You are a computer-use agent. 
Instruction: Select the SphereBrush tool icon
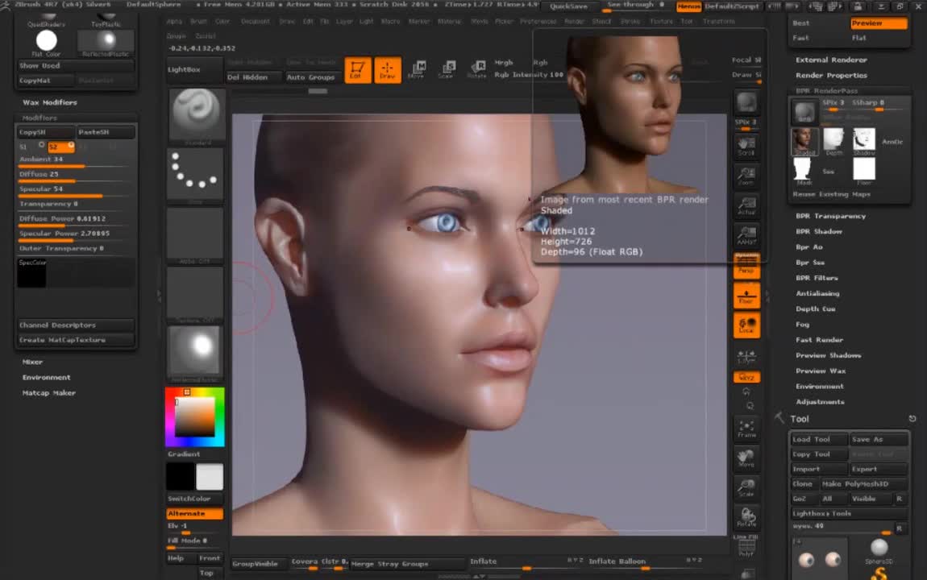pos(879,550)
